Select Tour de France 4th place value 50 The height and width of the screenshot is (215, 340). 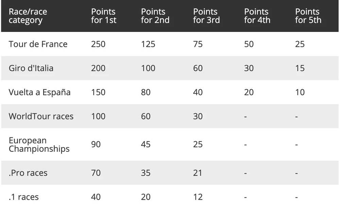tap(249, 44)
